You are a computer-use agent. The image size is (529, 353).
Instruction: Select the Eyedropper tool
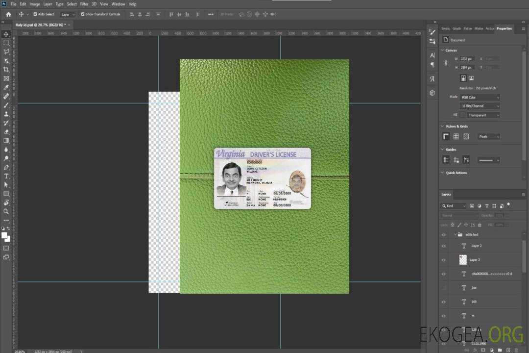[6, 87]
